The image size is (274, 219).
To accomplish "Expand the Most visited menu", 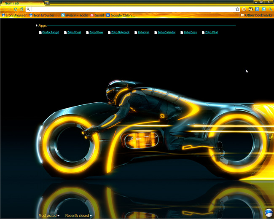I will [x=48, y=216].
